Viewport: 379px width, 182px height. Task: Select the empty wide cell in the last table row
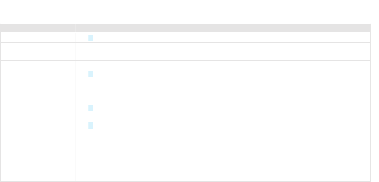[x=223, y=165]
